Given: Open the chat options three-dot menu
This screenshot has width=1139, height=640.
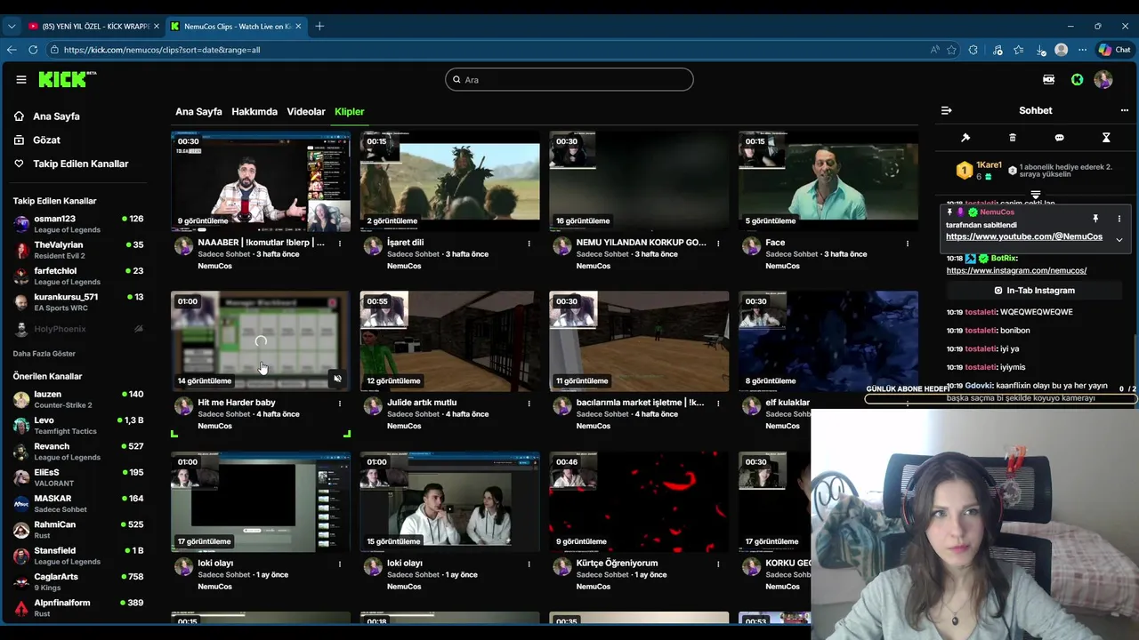Looking at the screenshot, I should coord(1124,110).
